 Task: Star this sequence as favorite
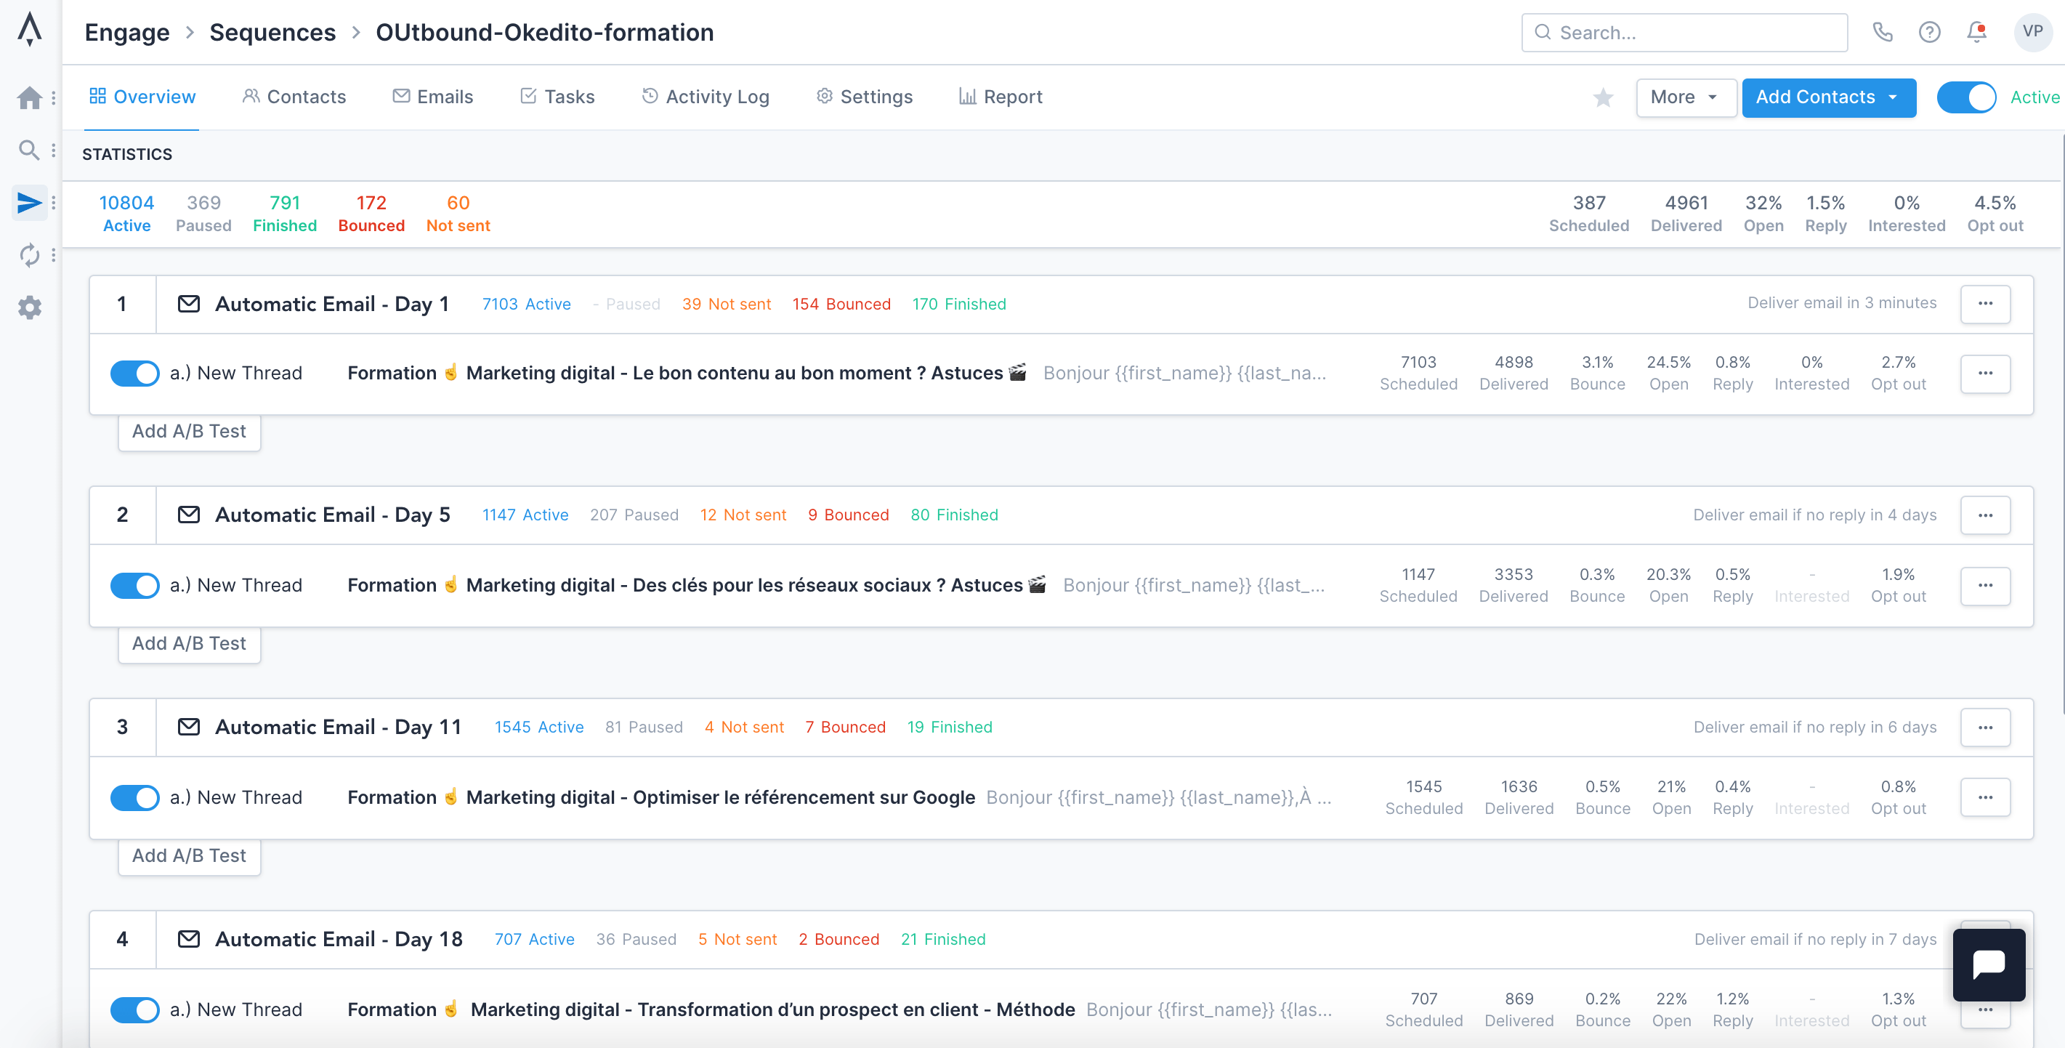click(x=1602, y=98)
